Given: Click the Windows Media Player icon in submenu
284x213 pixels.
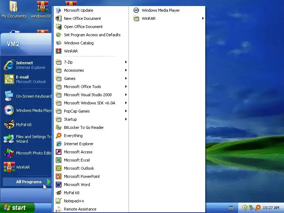Looking at the screenshot, I should pyautogui.click(x=136, y=10).
